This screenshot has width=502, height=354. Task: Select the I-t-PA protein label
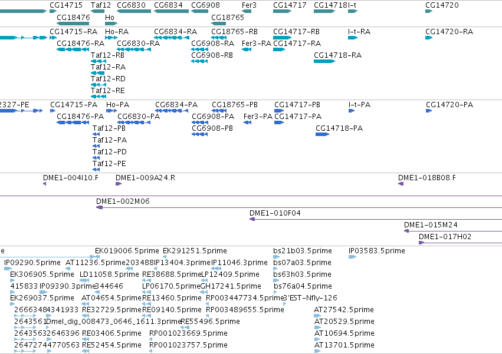tap(359, 105)
